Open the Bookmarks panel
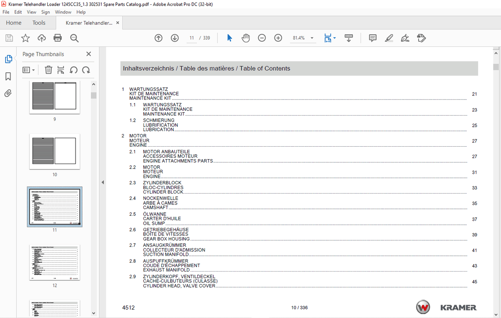This screenshot has height=318, width=501. (8, 76)
